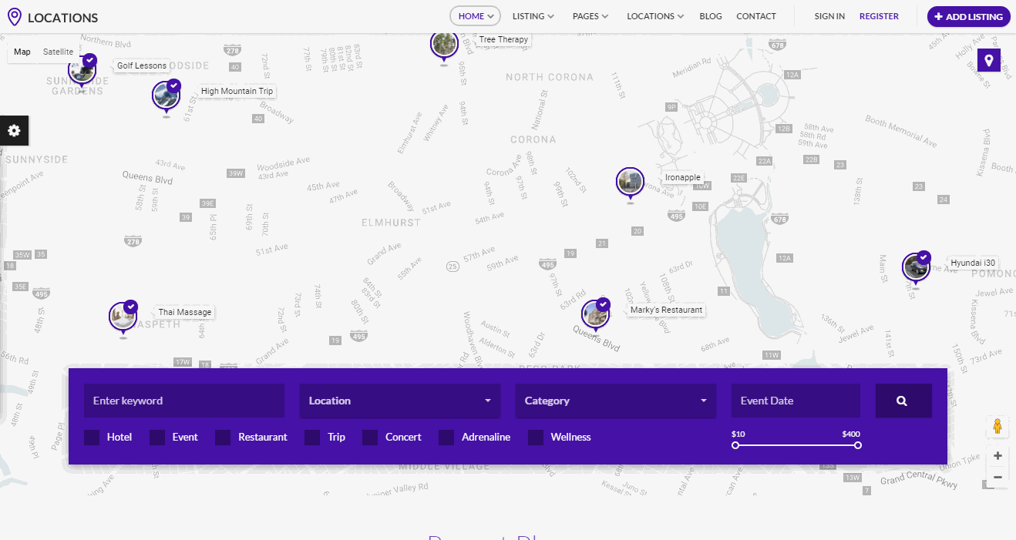
Task: Open the Location dropdown in the search bar
Action: 399,401
